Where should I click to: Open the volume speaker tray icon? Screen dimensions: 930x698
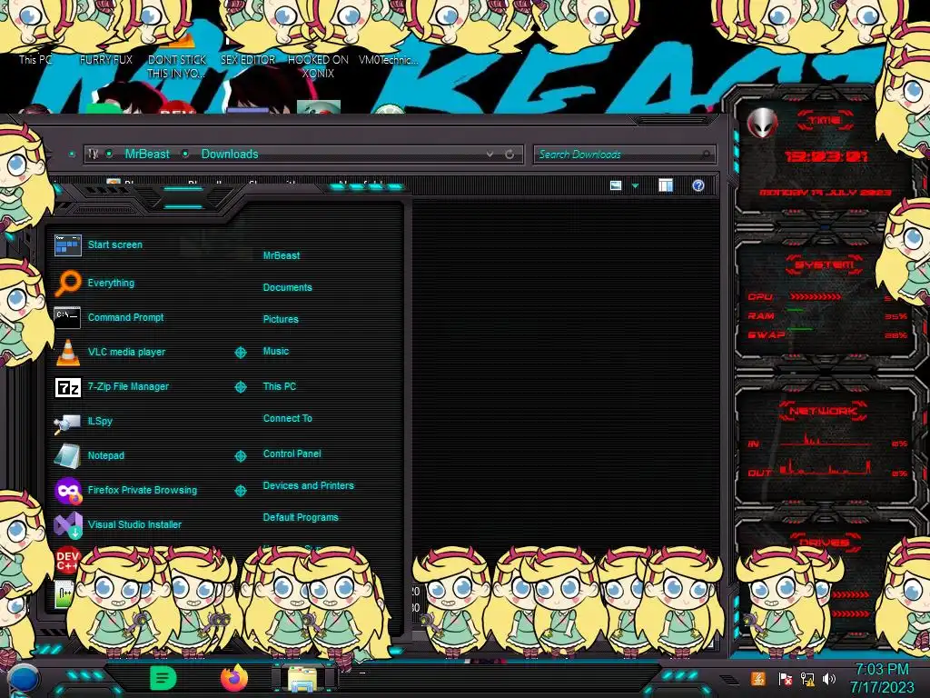[x=829, y=679]
